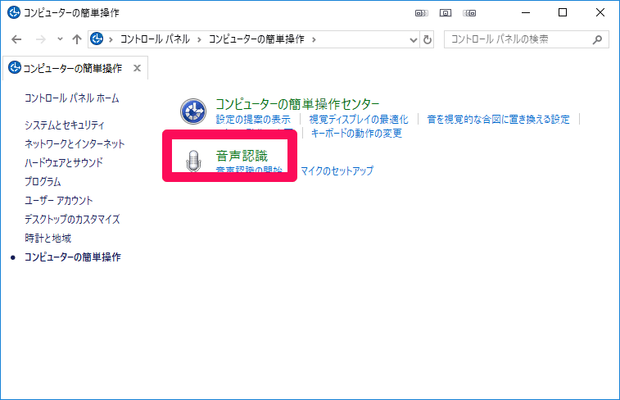Open コントロール パネル ホーム in sidebar

click(71, 98)
